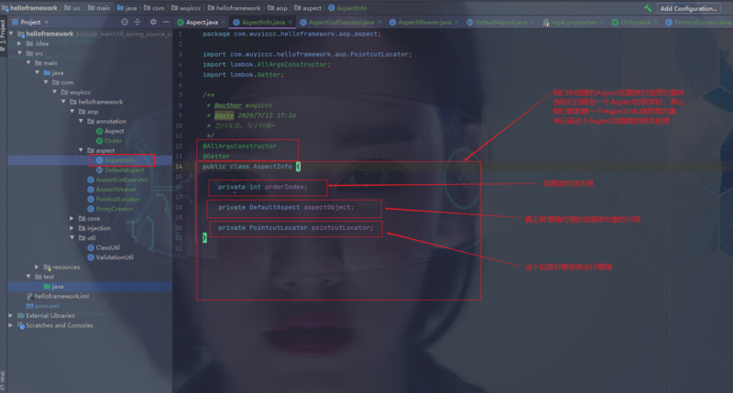
Task: Collapse the main folder
Action: click(28, 62)
